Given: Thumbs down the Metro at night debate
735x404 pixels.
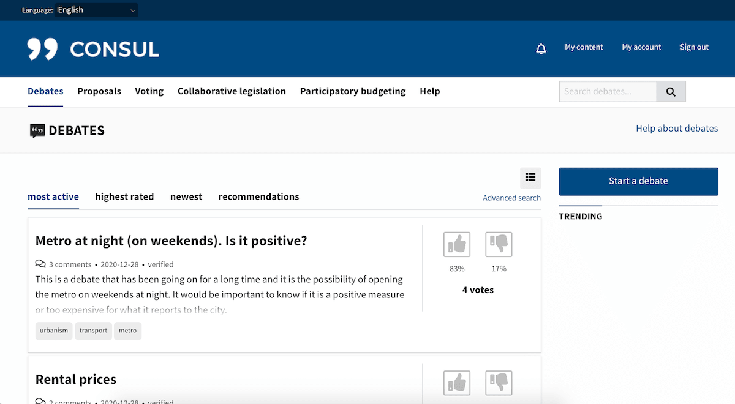Looking at the screenshot, I should tap(499, 244).
